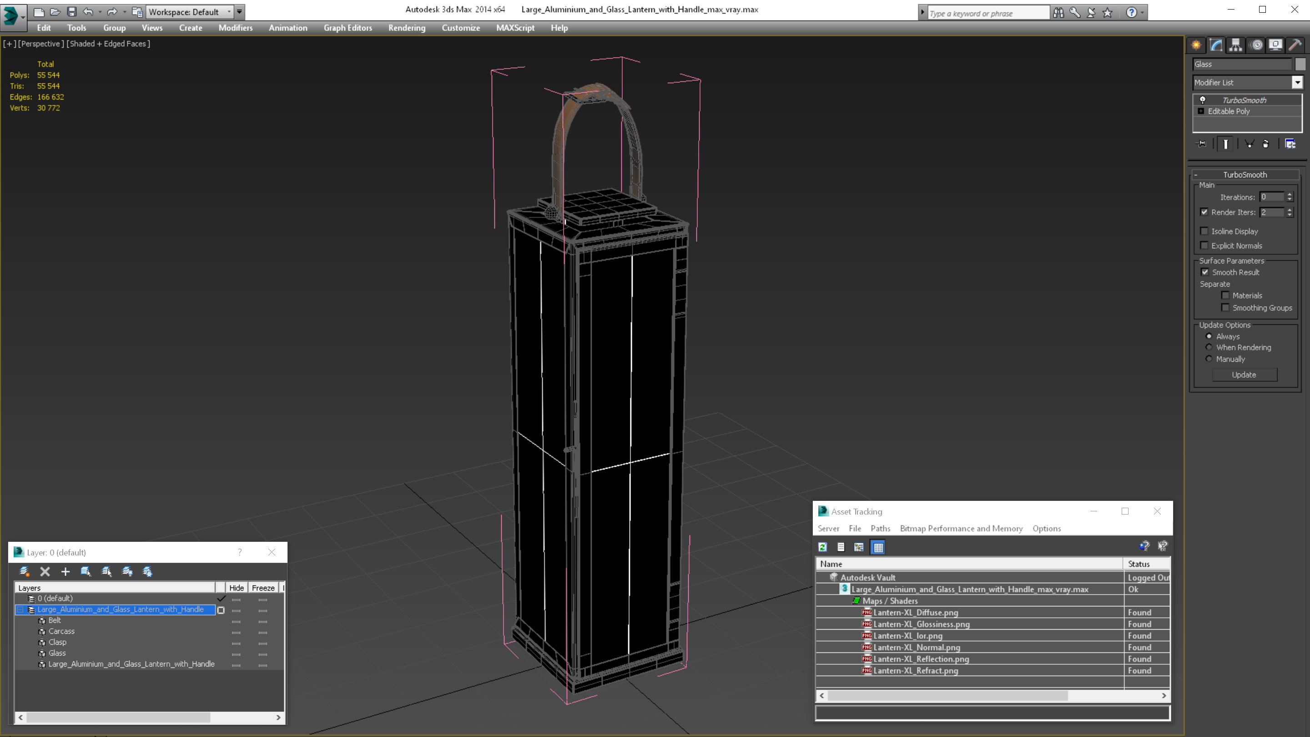1310x737 pixels.
Task: Toggle TurboSmooth modifier lightbulb visibility
Action: [x=1202, y=100]
